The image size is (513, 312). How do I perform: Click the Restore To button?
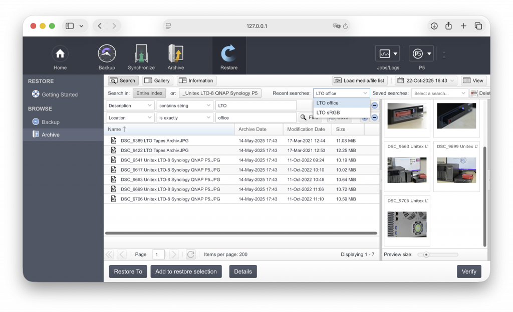128,271
